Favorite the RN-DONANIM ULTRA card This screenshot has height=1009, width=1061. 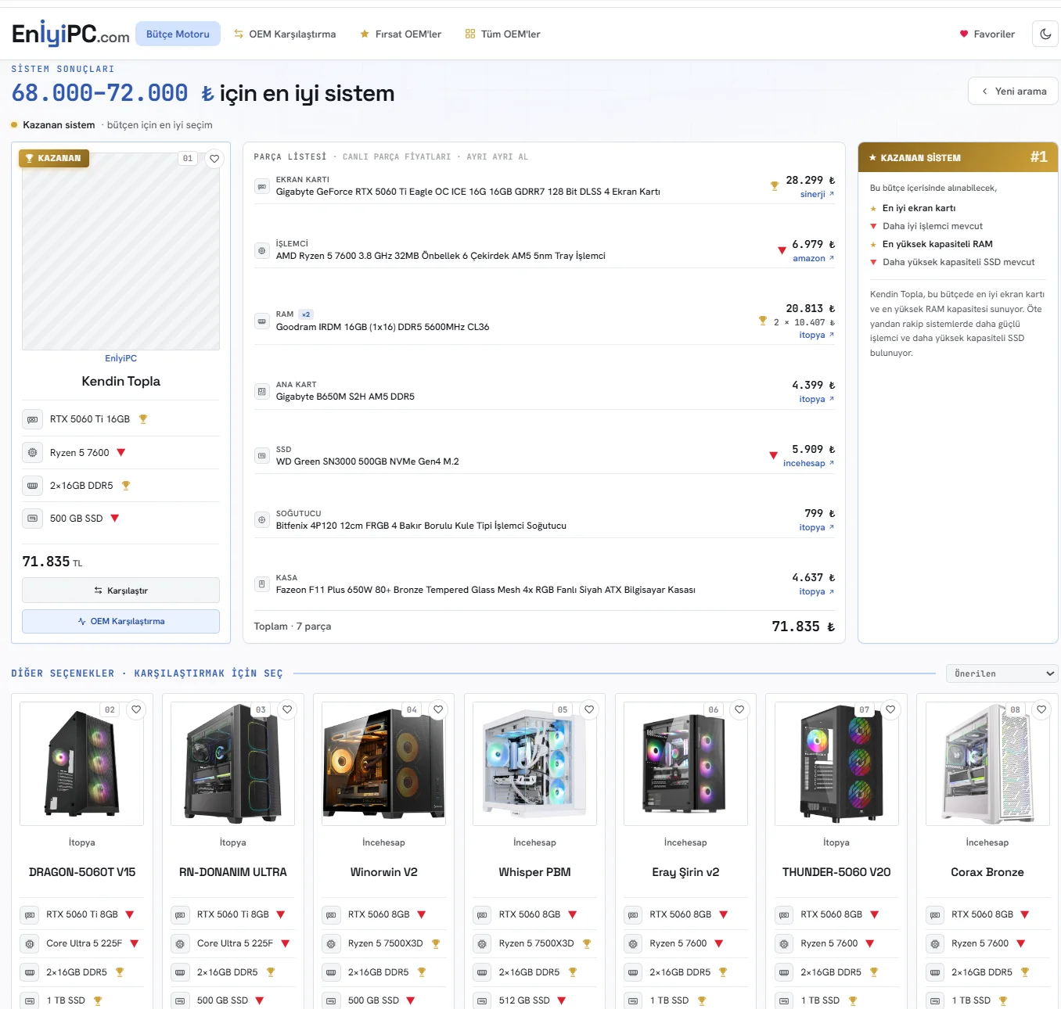point(287,709)
